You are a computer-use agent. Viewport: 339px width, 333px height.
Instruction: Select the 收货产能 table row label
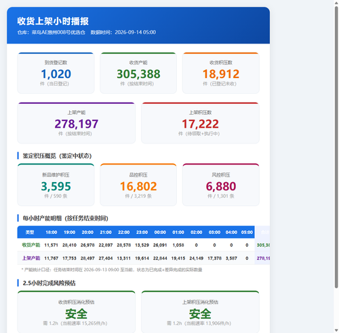click(31, 245)
